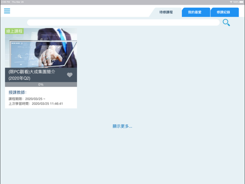Check the battery indicator in status bar
The image size is (245, 184).
(241, 2)
